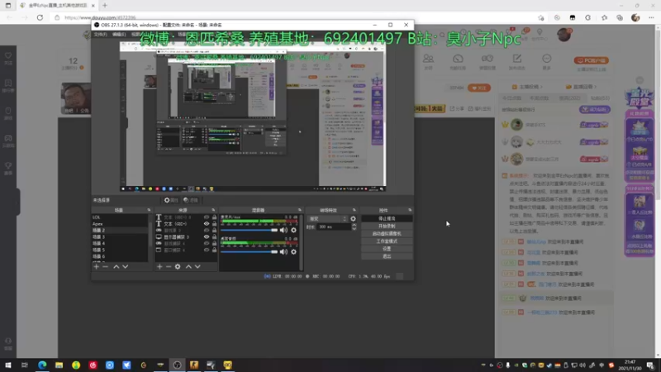The height and width of the screenshot is (372, 661).
Task: Toggle visibility of 窗口捕获 4 source
Action: coord(207,250)
